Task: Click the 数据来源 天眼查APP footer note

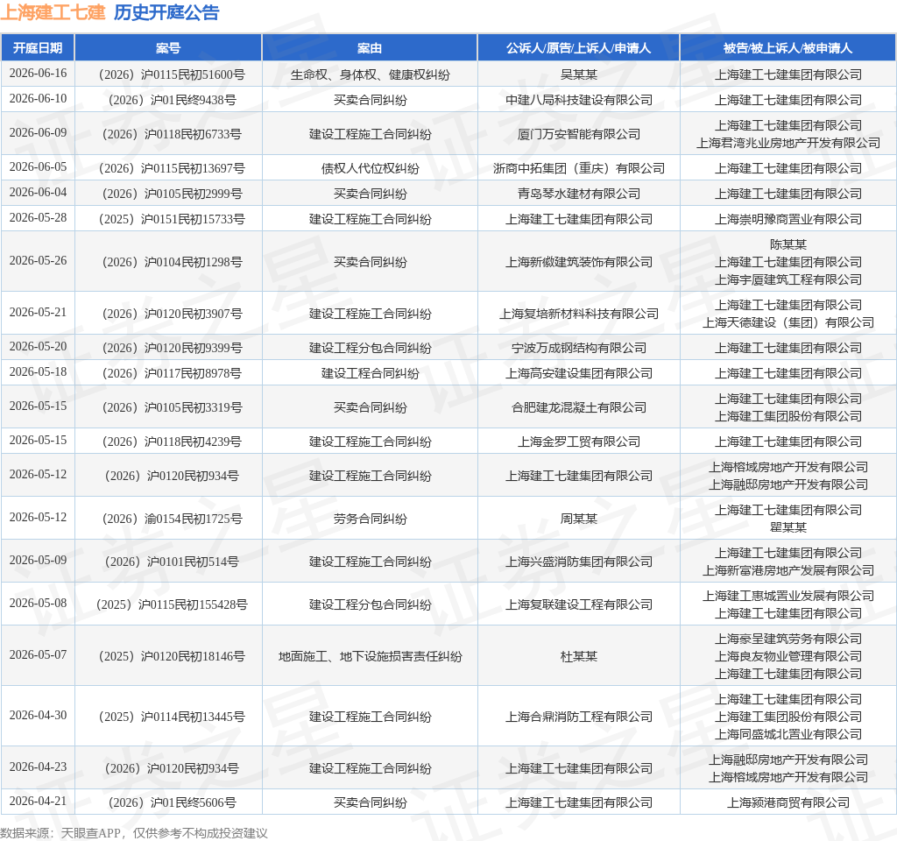Action: click(x=134, y=833)
